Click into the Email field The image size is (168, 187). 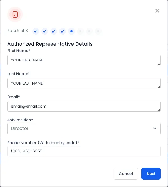tap(84, 106)
